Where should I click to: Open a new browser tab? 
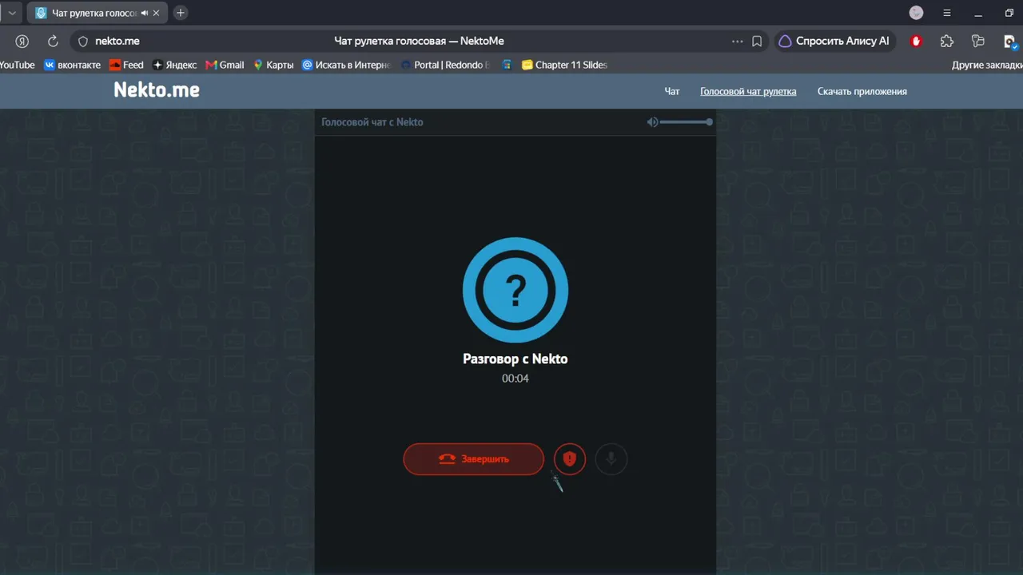pyautogui.click(x=181, y=13)
